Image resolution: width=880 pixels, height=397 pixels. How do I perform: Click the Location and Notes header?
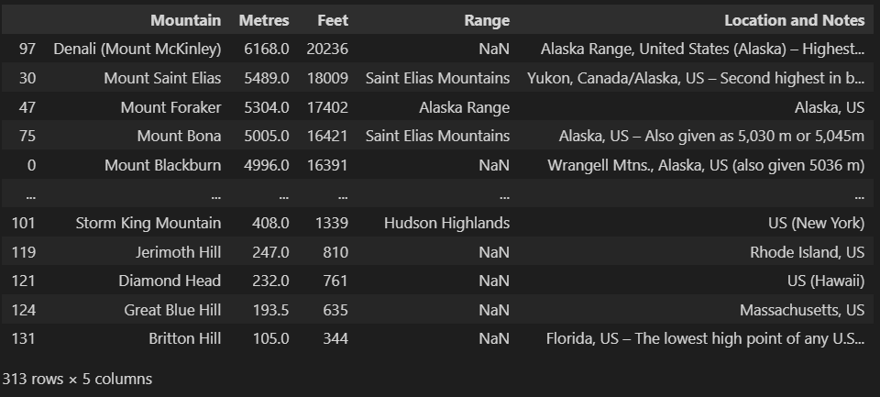click(x=794, y=20)
